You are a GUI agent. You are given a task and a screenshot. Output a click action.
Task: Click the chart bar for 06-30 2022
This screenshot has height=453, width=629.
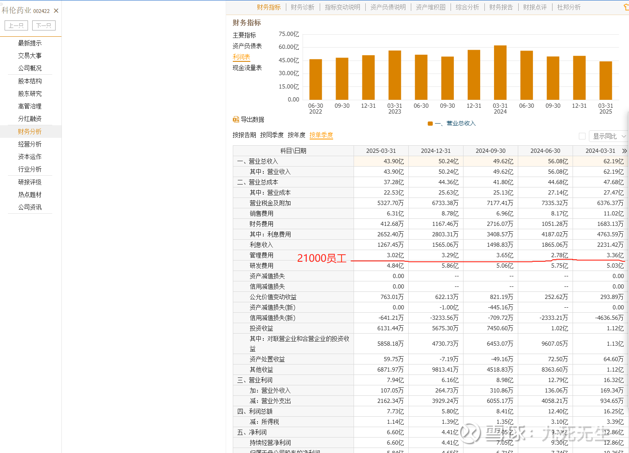tap(316, 79)
